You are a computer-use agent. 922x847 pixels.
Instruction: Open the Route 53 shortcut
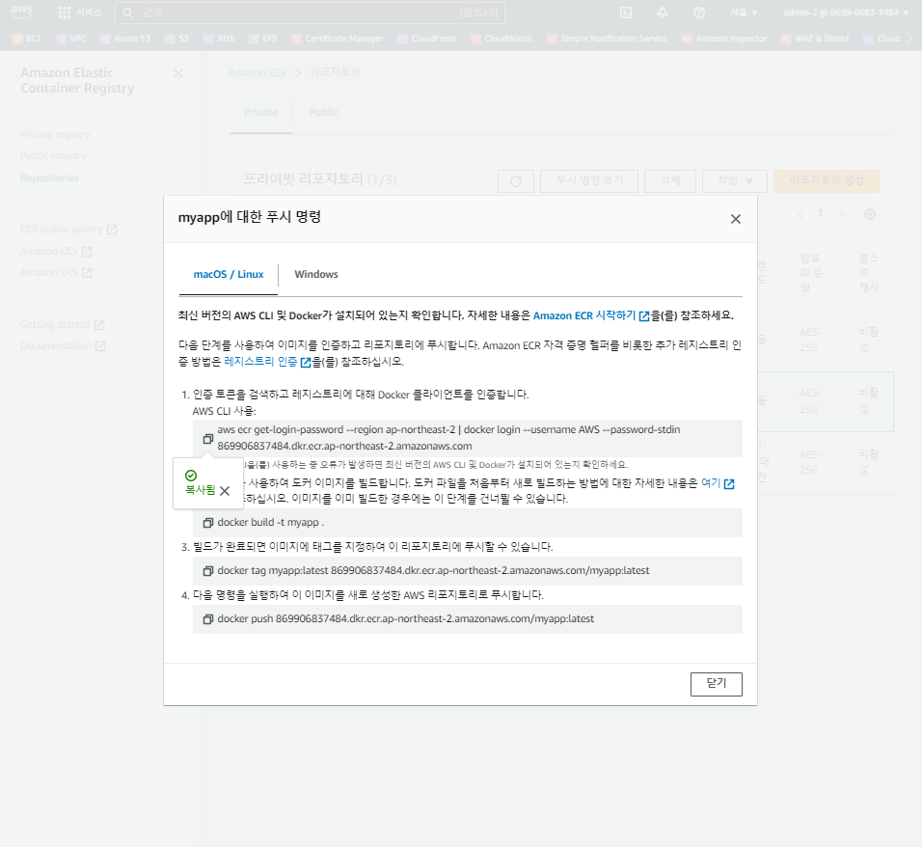coord(125,39)
